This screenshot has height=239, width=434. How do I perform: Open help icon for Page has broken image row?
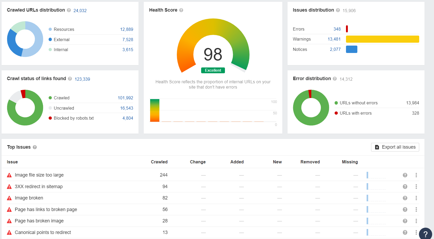pyautogui.click(x=405, y=221)
